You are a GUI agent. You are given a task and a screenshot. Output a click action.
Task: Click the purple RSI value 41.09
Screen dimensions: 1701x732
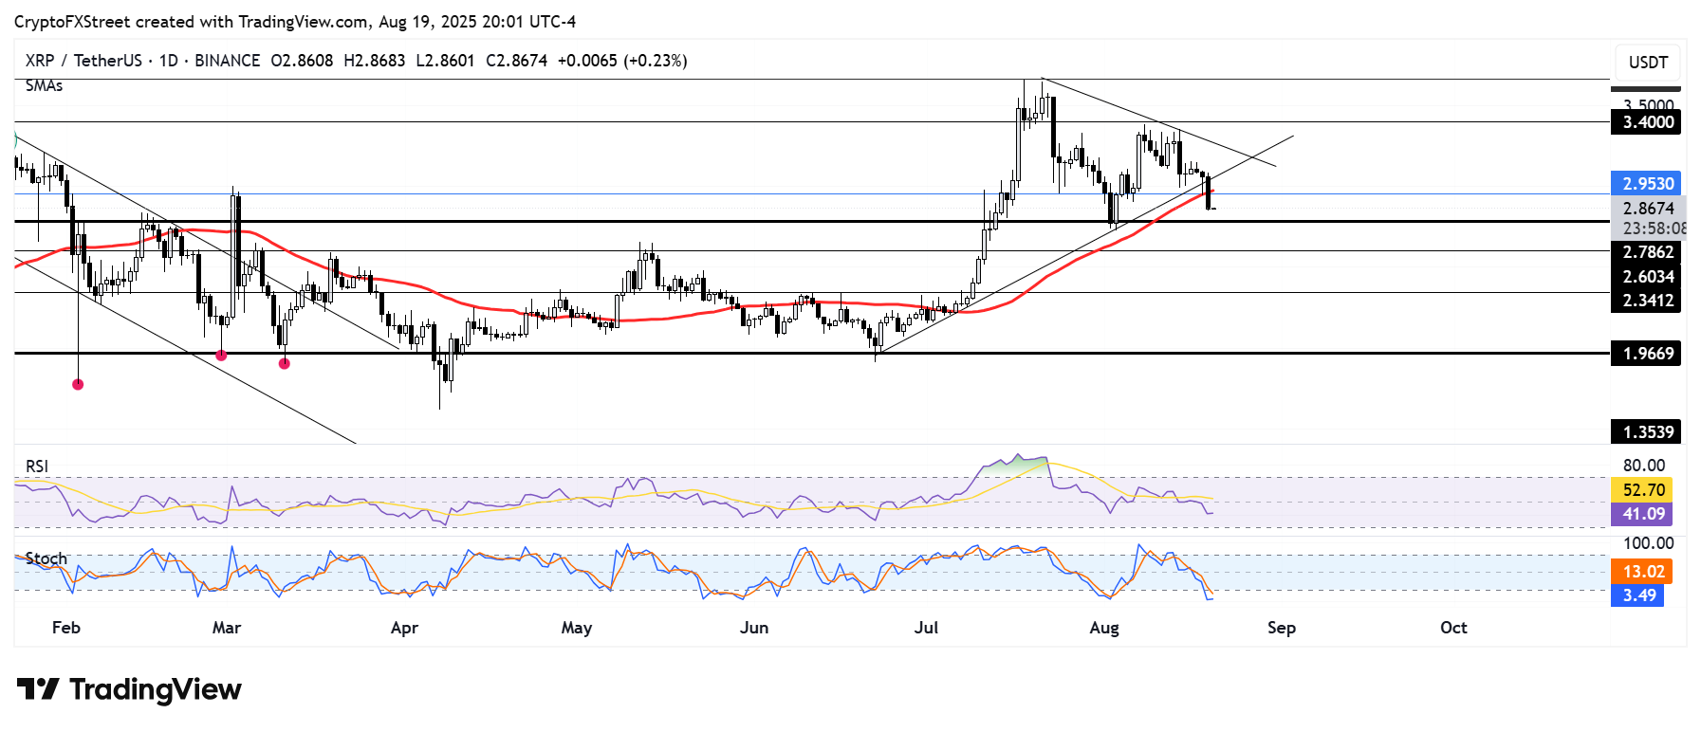point(1642,514)
